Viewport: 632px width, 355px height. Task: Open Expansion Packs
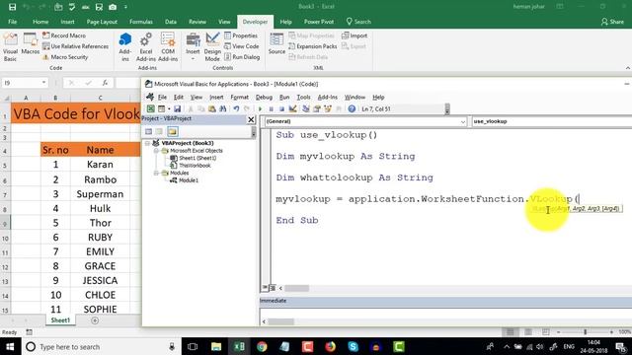[313, 46]
